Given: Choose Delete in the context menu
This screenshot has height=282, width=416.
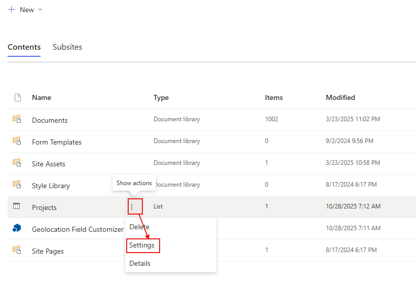Looking at the screenshot, I should (139, 227).
